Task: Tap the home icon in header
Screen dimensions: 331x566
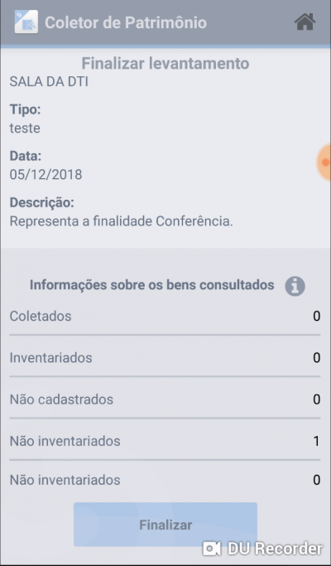Action: point(305,22)
